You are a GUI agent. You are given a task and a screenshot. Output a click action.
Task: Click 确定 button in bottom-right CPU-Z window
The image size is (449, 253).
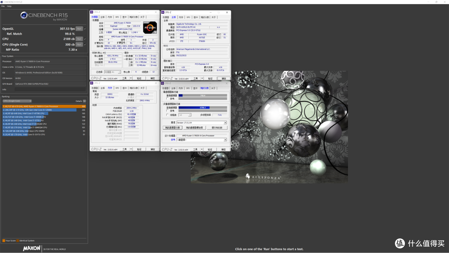pos(224,149)
